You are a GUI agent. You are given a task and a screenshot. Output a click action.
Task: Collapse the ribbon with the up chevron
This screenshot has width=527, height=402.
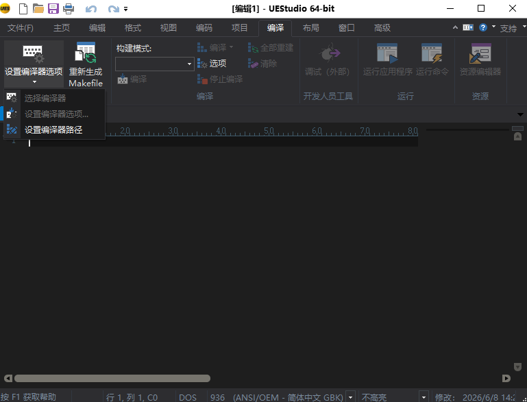pyautogui.click(x=455, y=27)
